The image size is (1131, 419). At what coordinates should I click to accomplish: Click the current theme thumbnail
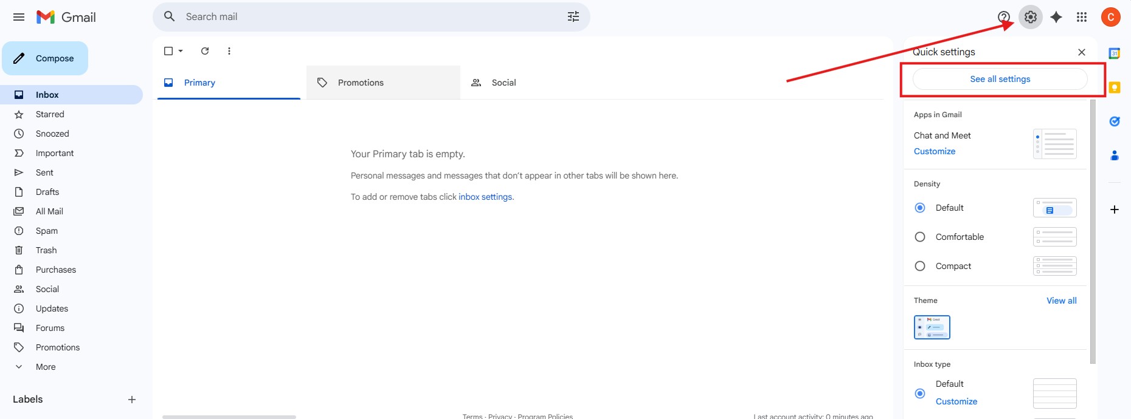pyautogui.click(x=932, y=327)
